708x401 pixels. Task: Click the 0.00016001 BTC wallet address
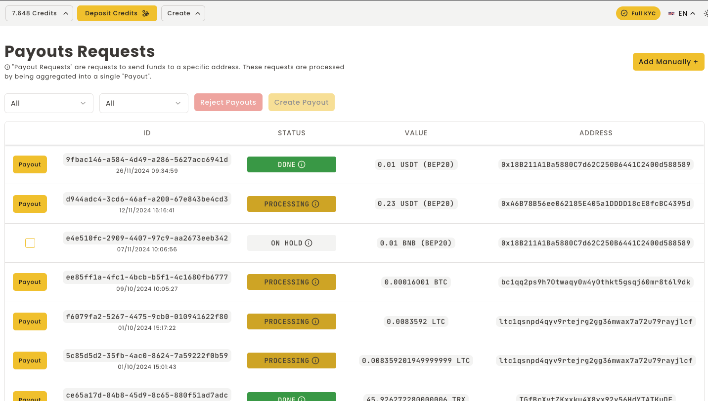pyautogui.click(x=595, y=282)
